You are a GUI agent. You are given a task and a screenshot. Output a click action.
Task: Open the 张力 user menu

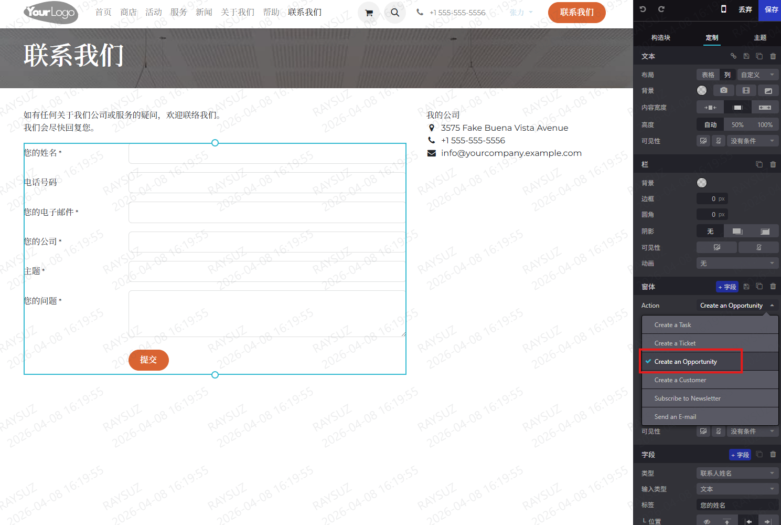521,12
